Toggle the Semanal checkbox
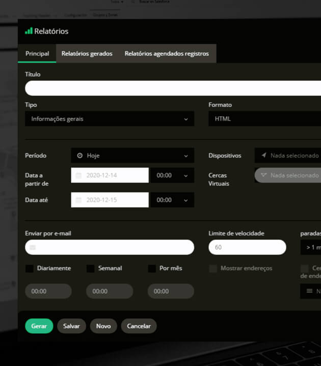 [91, 268]
